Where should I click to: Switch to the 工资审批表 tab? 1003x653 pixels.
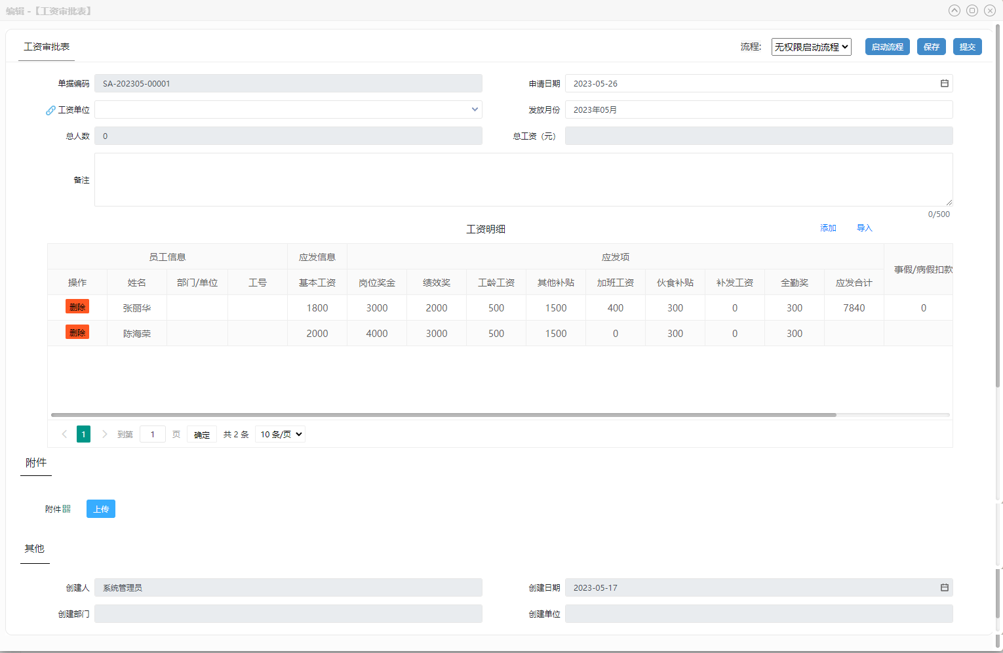pyautogui.click(x=47, y=47)
